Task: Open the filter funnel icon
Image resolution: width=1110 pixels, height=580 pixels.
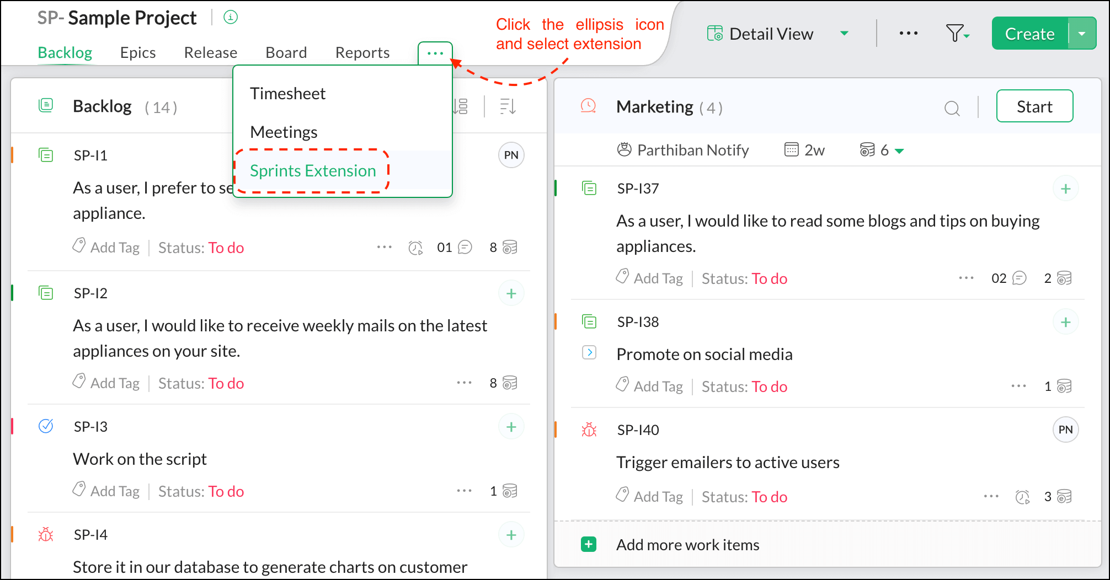Action: tap(957, 34)
